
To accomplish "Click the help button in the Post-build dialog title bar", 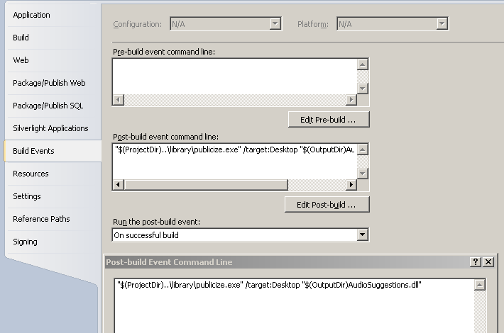I will pyautogui.click(x=476, y=261).
